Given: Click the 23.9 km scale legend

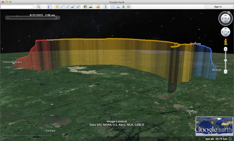Looking at the screenshot, I should [x=27, y=133].
